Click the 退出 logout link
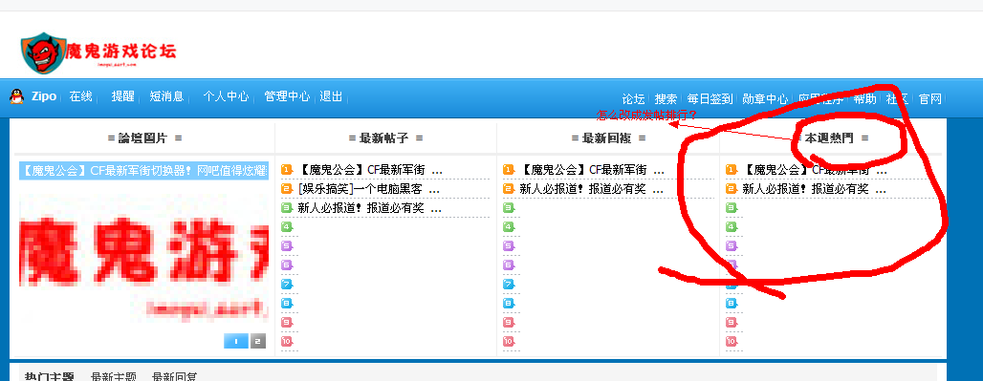Viewport: 983px width, 381px height. pyautogui.click(x=331, y=96)
